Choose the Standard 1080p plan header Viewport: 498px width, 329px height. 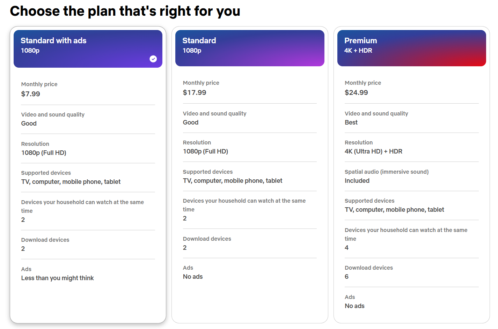(x=249, y=48)
